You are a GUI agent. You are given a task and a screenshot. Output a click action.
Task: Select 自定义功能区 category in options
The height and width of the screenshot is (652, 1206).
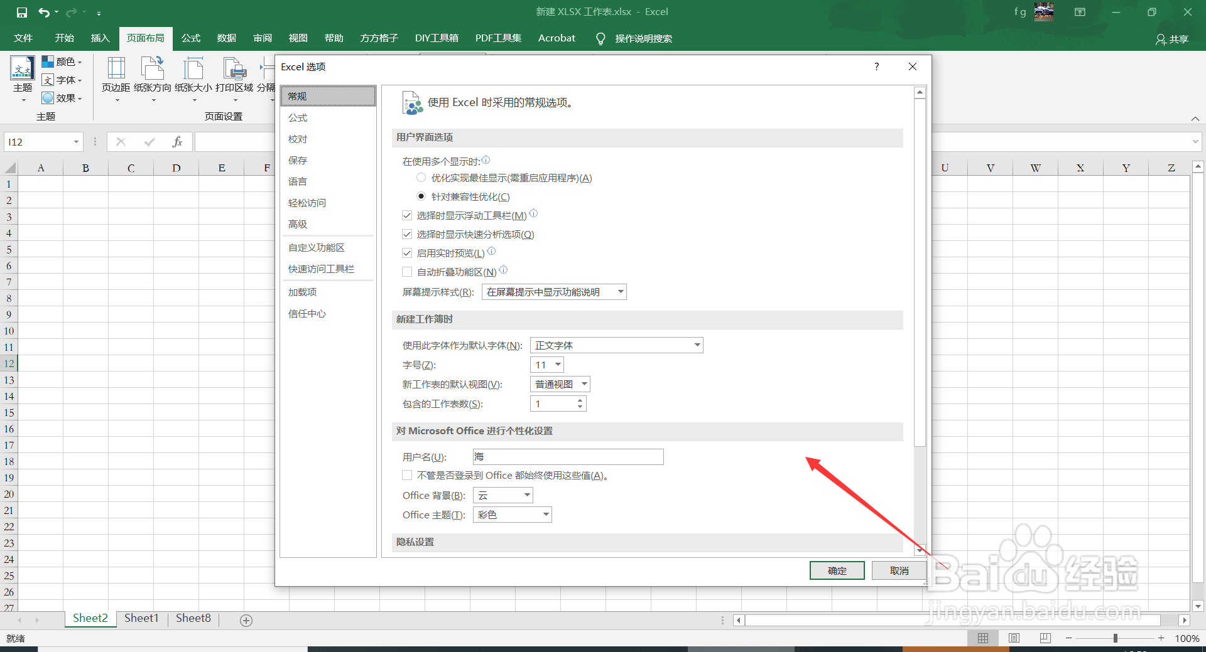(x=328, y=247)
